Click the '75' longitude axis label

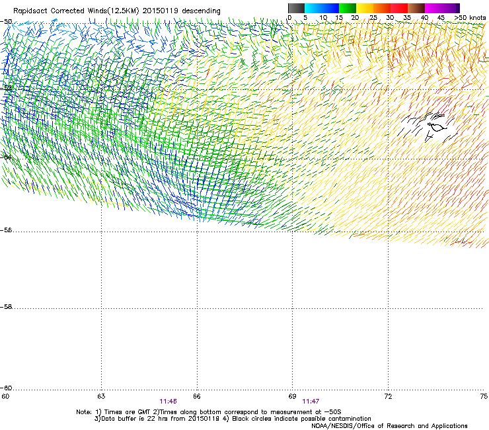click(x=484, y=396)
